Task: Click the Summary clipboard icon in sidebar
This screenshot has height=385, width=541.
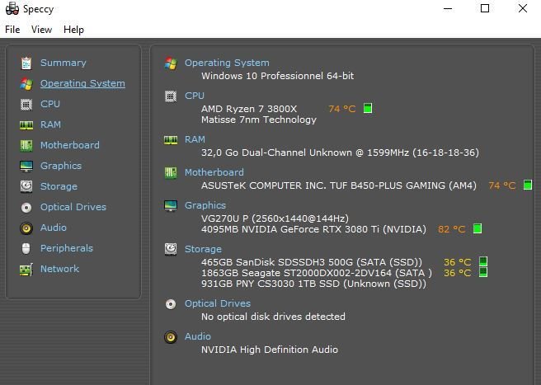Action: [x=26, y=63]
